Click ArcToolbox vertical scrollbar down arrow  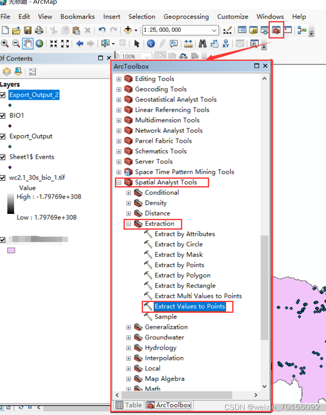click(x=264, y=386)
